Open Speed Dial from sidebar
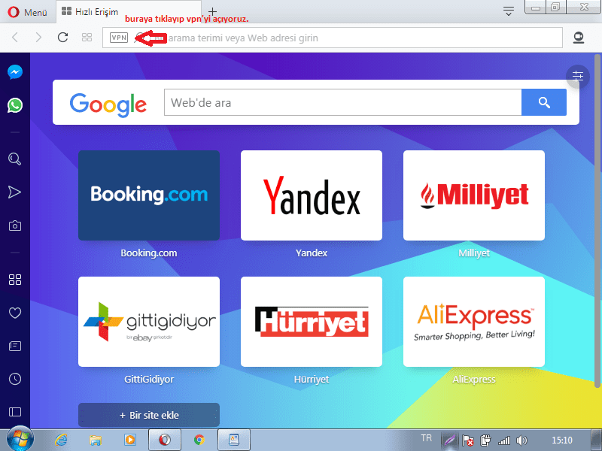Viewport: 602px width, 451px height. coord(15,280)
